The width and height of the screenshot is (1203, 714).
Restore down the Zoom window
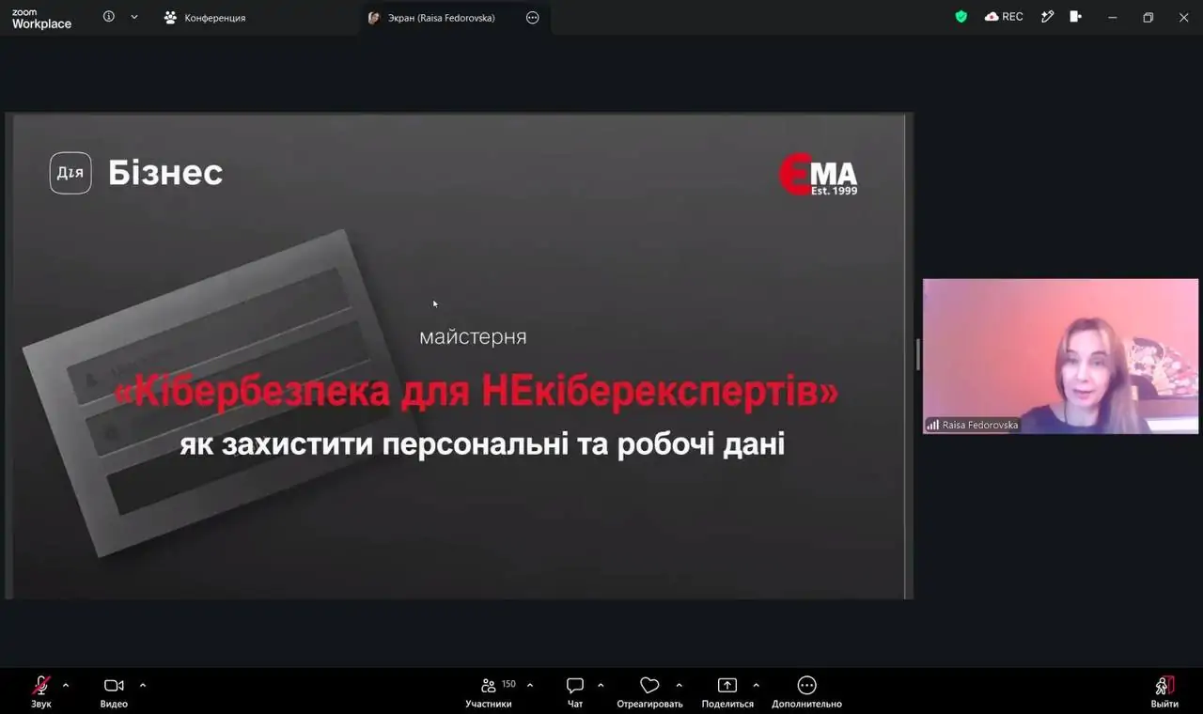(x=1148, y=17)
